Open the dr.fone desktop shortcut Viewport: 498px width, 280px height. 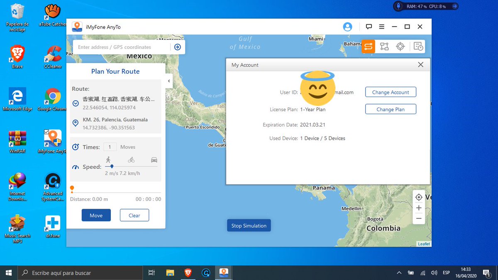(53, 226)
